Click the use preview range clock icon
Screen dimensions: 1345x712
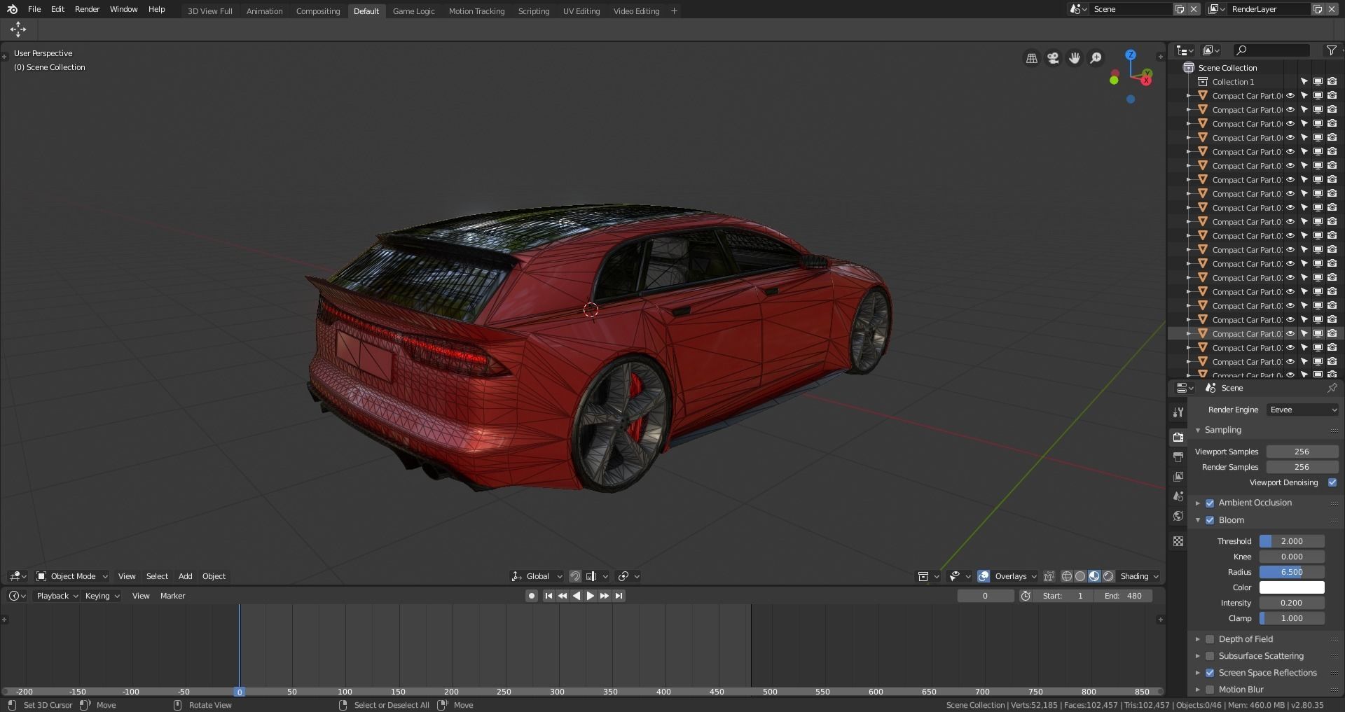pos(1026,596)
